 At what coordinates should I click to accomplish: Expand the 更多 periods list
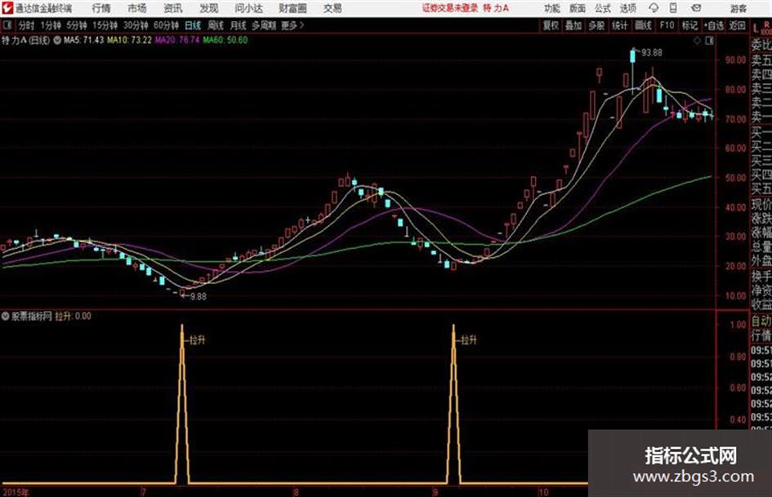(x=292, y=25)
